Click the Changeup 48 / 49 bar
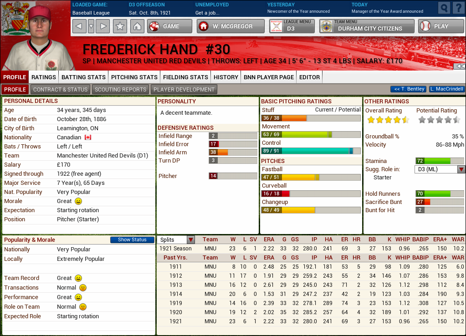This screenshot has width=466, height=336. [x=311, y=210]
